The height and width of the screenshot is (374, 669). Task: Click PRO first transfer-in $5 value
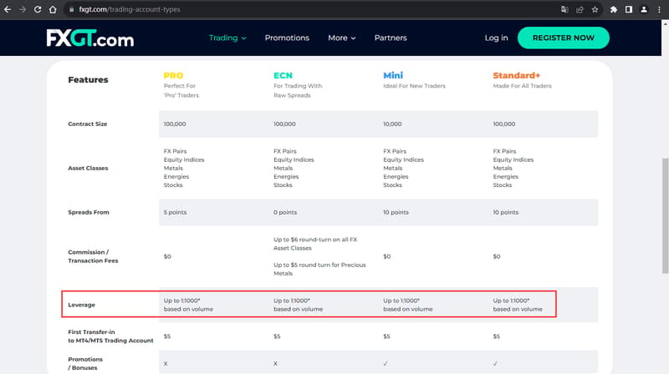coord(166,336)
